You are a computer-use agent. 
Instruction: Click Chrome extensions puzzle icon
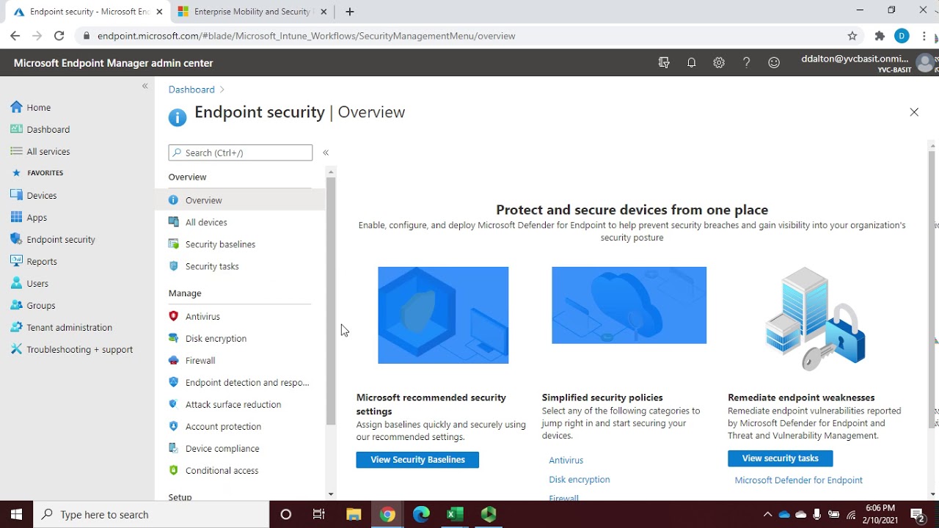tap(880, 36)
